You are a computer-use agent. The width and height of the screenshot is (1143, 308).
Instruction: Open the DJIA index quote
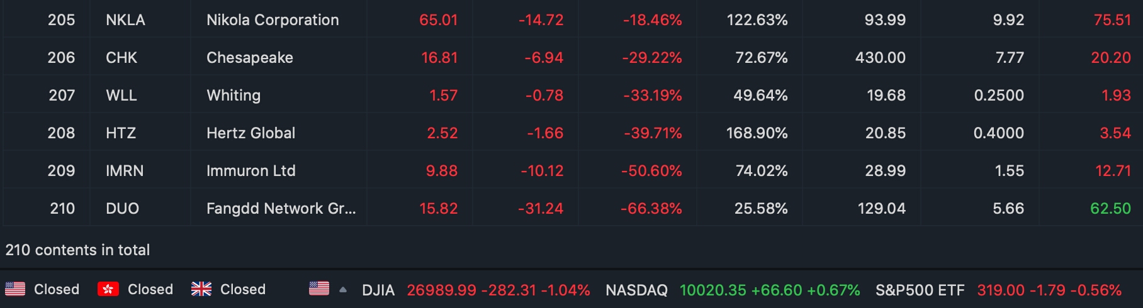pyautogui.click(x=378, y=290)
